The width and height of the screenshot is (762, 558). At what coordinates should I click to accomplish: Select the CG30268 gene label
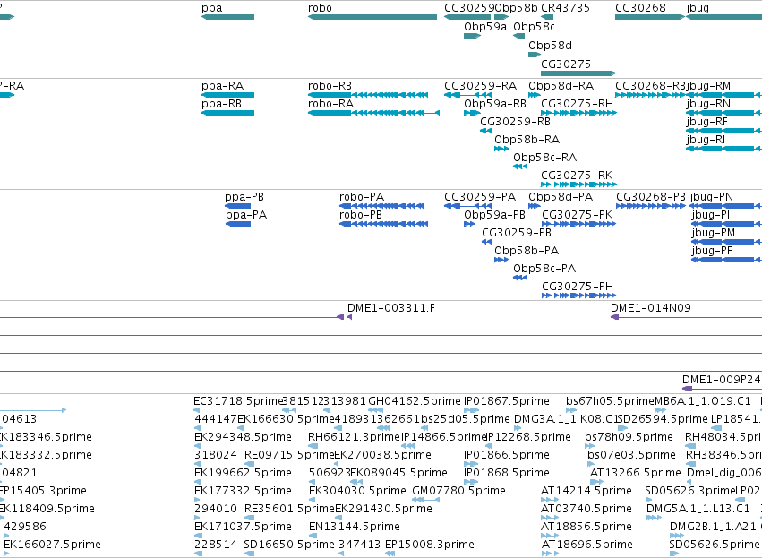point(640,8)
